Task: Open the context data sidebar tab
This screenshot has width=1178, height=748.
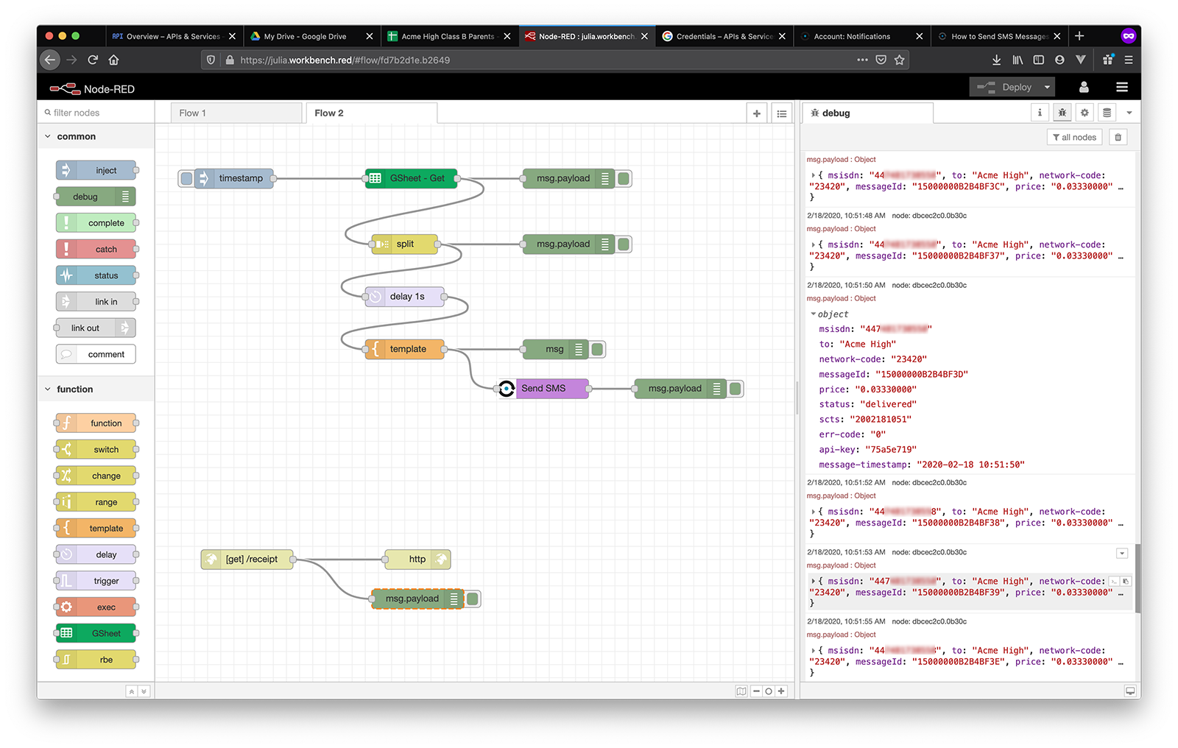Action: (1107, 113)
